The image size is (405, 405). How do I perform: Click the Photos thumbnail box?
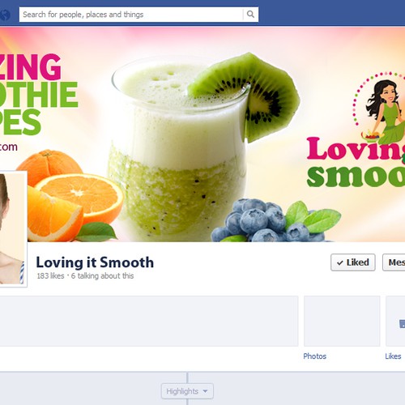point(342,321)
